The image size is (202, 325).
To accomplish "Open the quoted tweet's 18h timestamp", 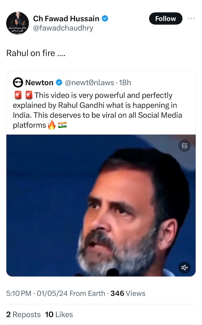I will (x=125, y=82).
